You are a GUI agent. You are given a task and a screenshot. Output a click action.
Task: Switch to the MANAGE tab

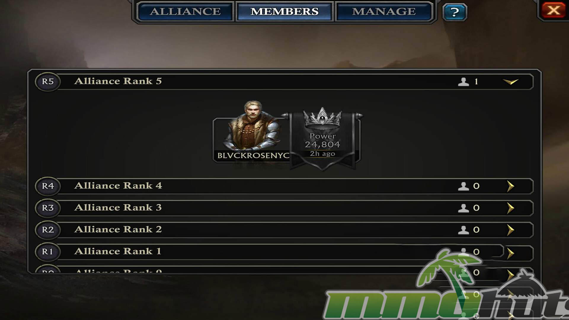point(384,12)
